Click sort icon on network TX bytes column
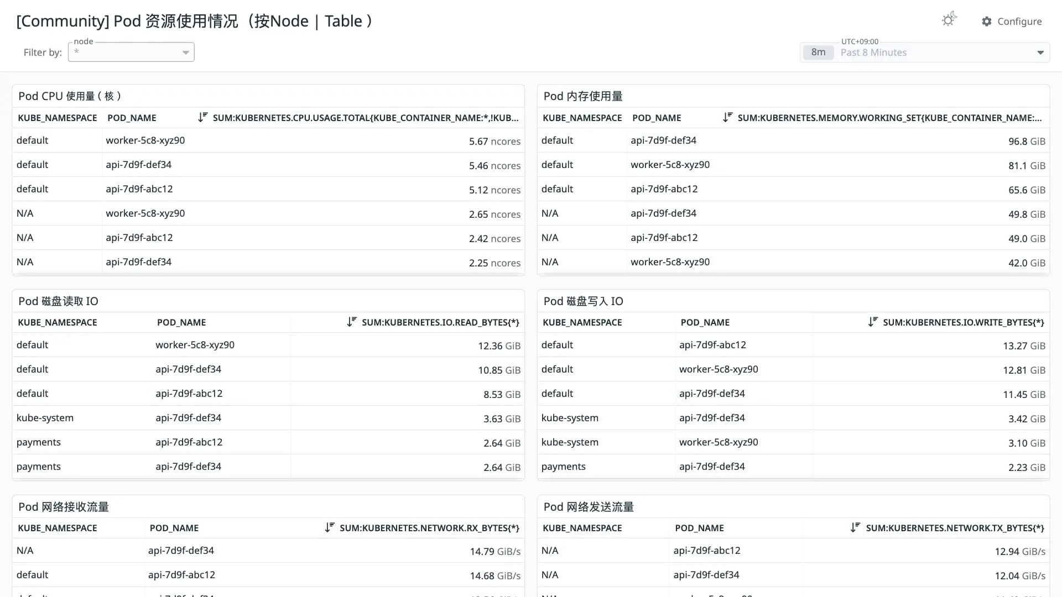Screen dimensions: 1062x597 (x=855, y=527)
